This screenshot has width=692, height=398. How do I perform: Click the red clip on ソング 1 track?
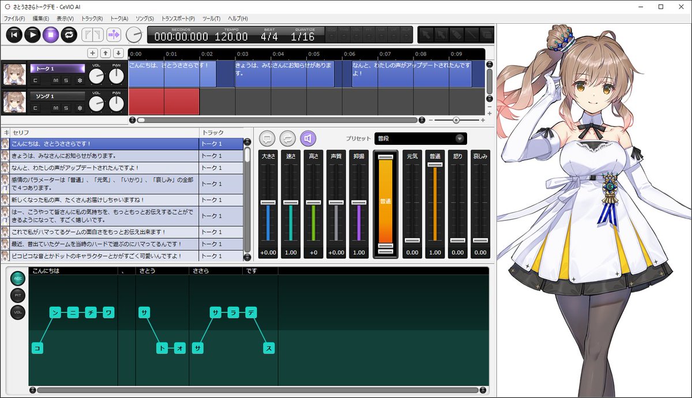pos(164,102)
